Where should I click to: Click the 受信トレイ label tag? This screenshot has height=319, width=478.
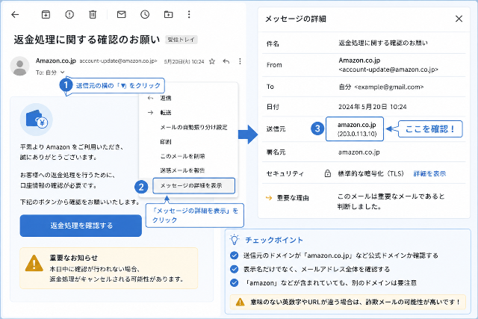click(181, 40)
